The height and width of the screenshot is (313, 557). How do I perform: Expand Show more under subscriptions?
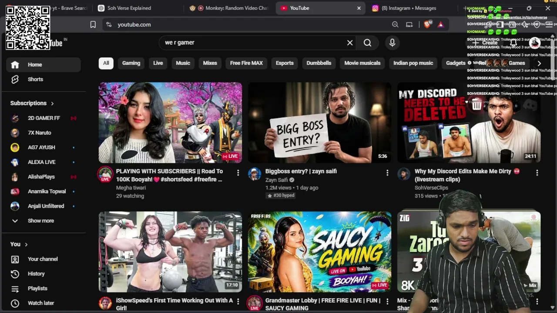coord(44,221)
